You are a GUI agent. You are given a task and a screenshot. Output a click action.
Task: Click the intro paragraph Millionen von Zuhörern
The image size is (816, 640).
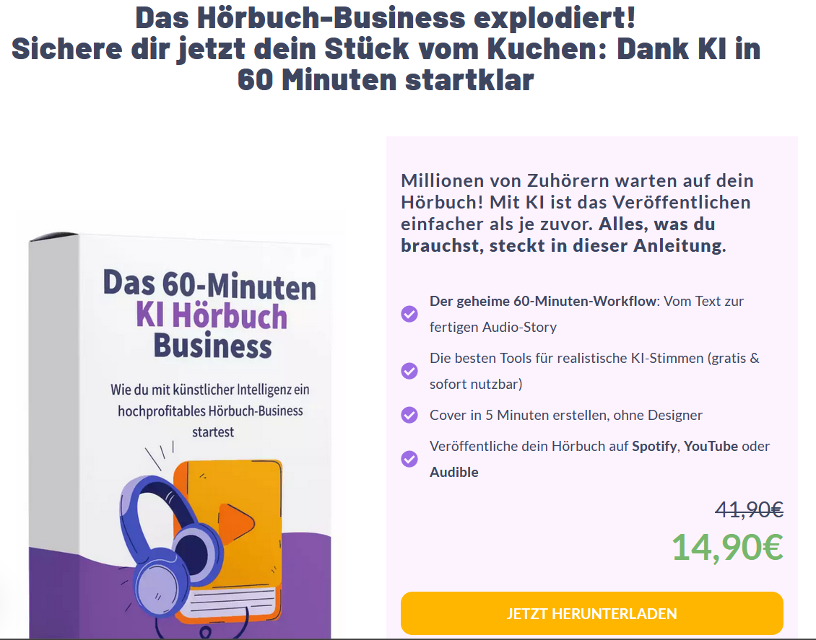[x=577, y=213]
